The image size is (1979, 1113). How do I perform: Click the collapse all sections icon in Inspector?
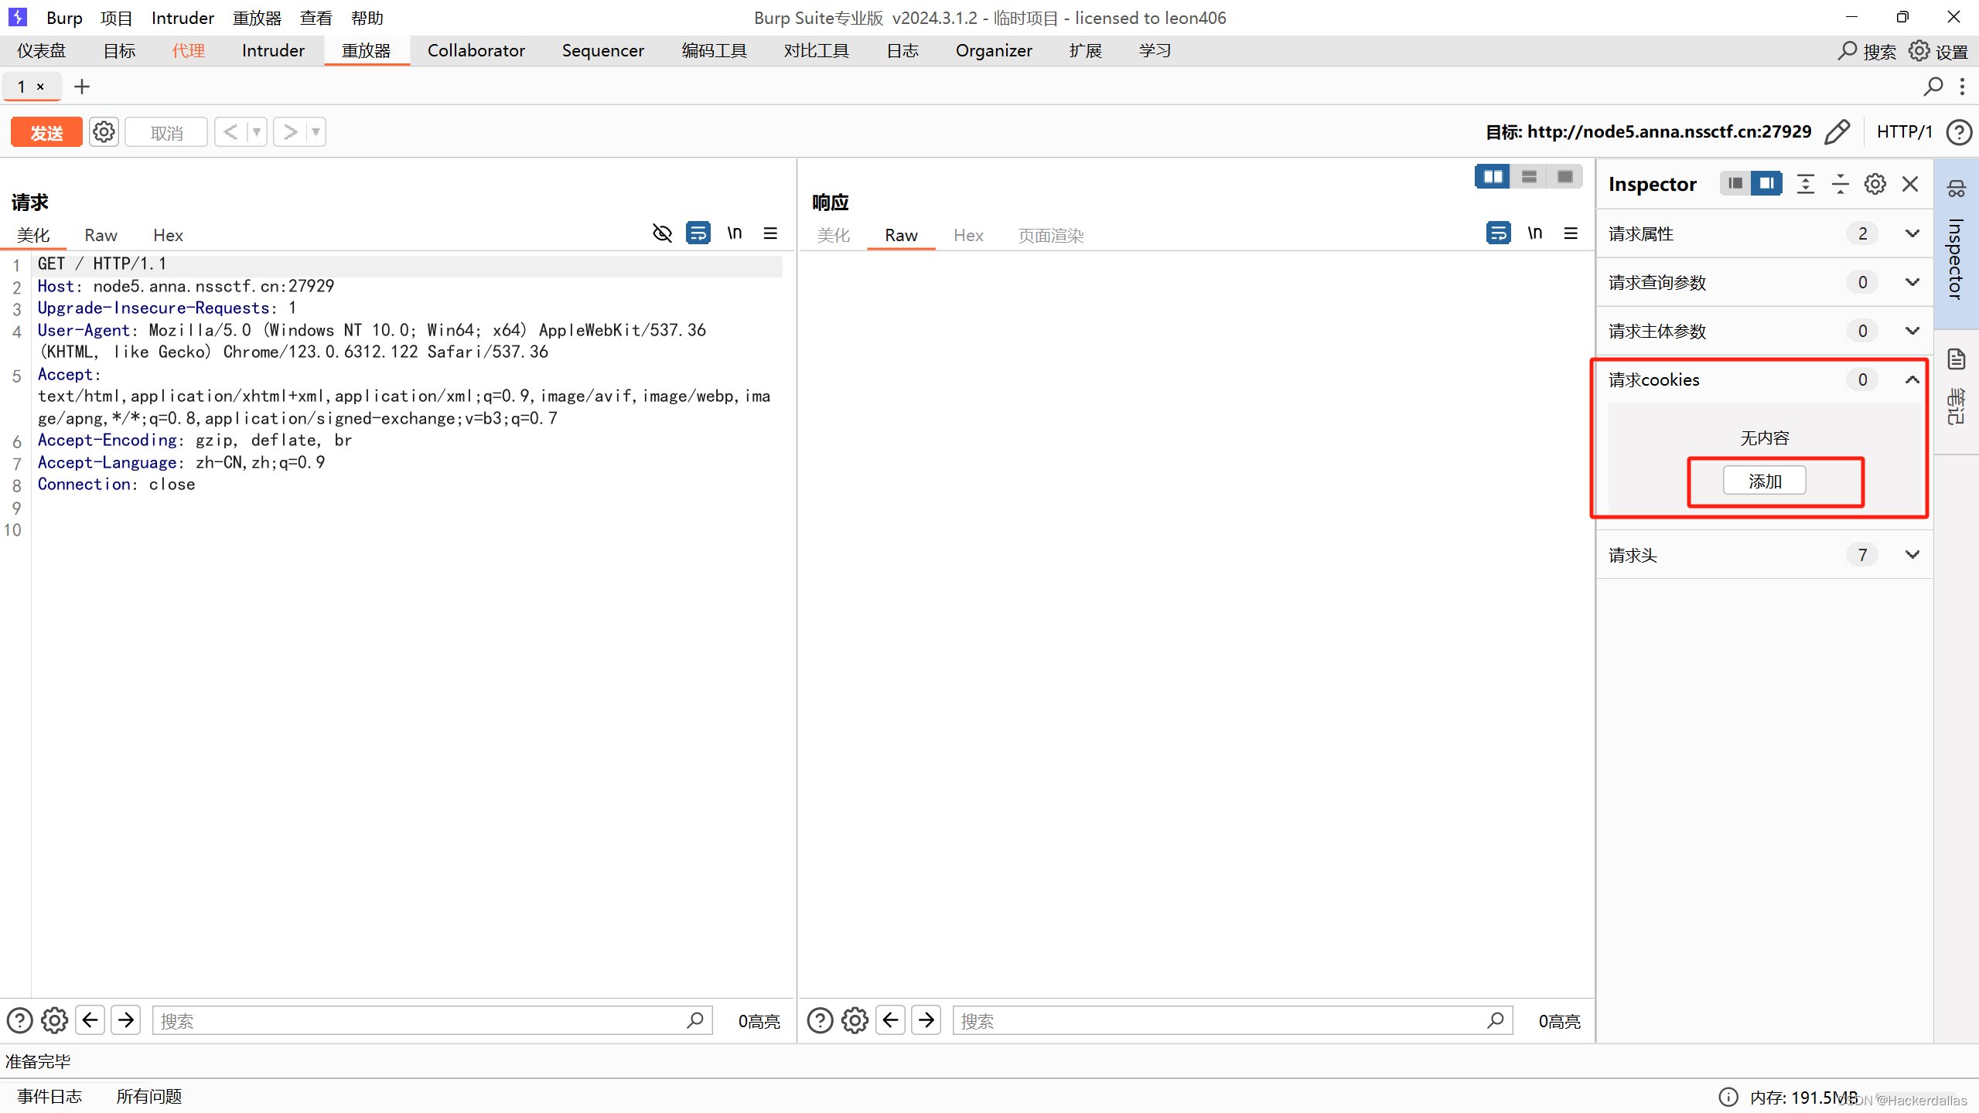1840,184
